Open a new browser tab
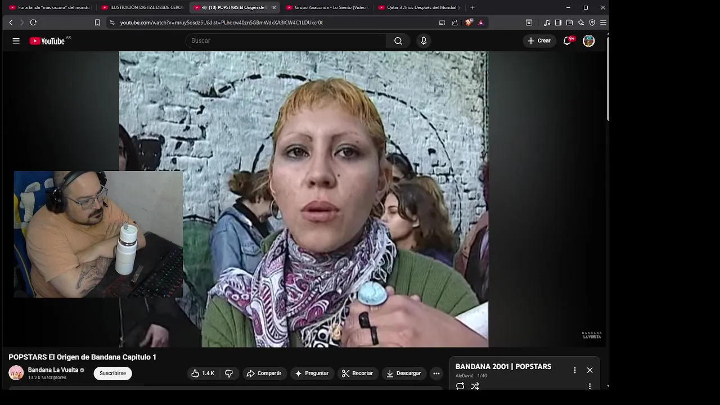The width and height of the screenshot is (720, 405). (472, 7)
